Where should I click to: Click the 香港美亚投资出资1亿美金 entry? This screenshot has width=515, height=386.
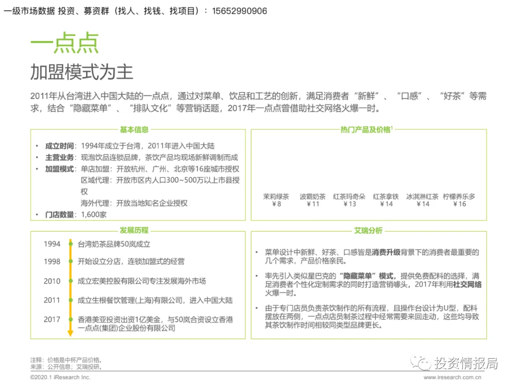pyautogui.click(x=155, y=324)
